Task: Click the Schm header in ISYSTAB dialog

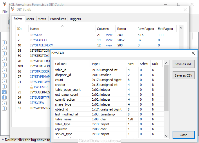Action: click(x=144, y=64)
